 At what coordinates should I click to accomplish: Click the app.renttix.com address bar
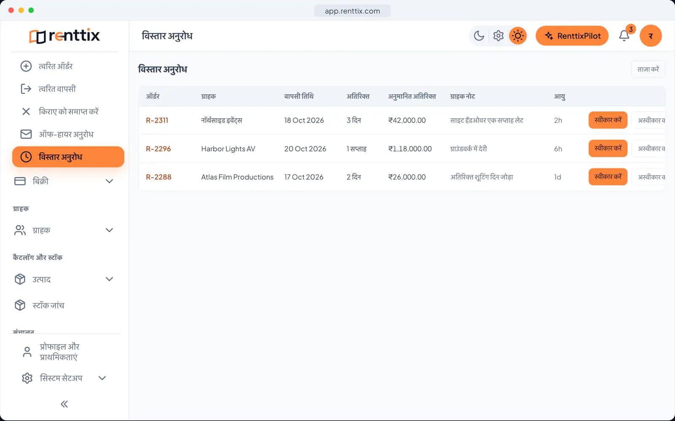352,11
